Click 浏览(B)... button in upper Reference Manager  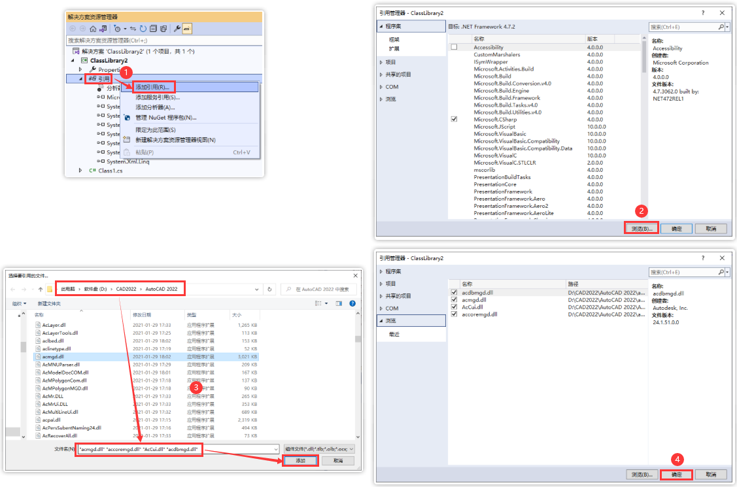(642, 229)
